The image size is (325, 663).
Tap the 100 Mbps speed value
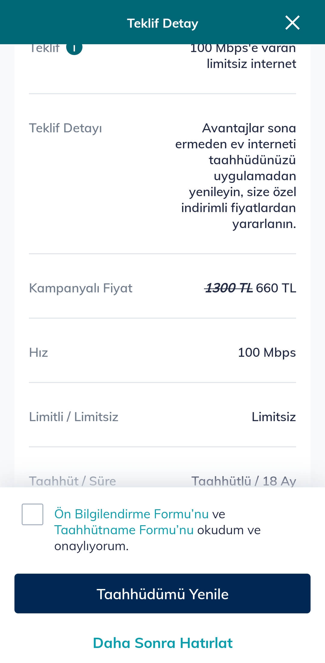coord(267,353)
